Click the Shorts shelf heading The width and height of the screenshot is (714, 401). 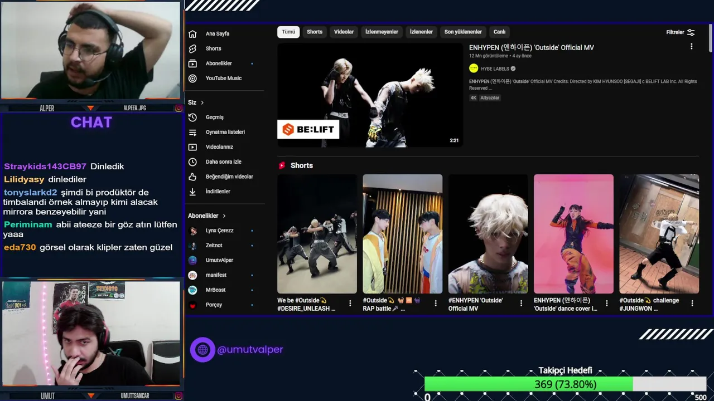[x=302, y=165]
